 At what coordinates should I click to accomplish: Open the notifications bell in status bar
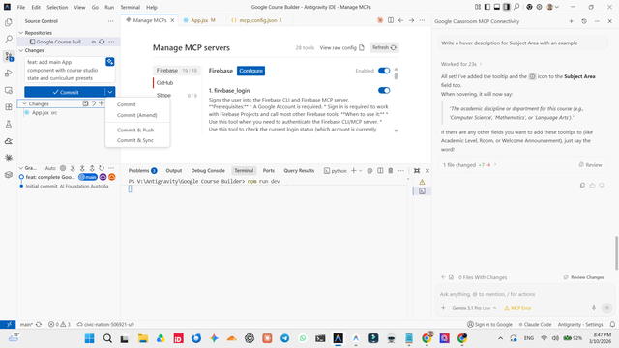612,324
